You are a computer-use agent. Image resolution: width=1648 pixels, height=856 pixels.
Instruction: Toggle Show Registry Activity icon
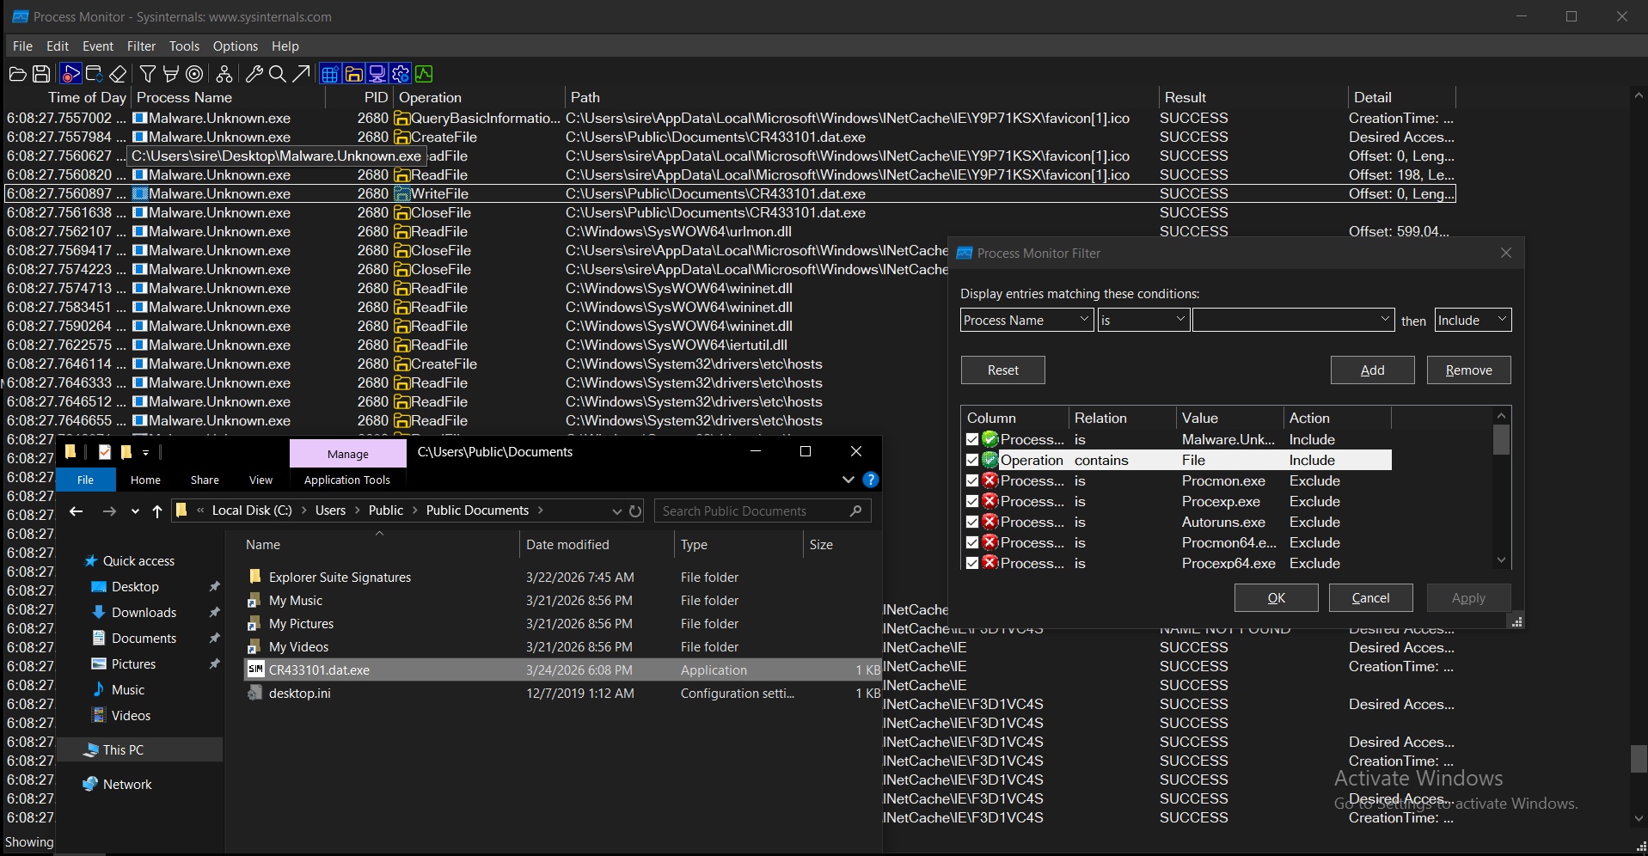330,74
